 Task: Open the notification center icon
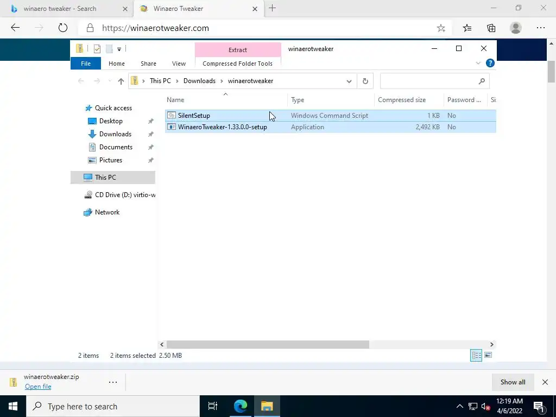coord(539,407)
